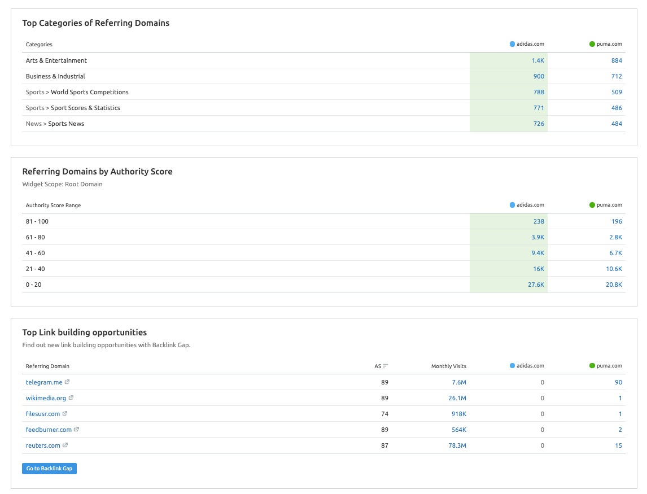647x494 pixels.
Task: Click adidas.com 27.6K for range 0 - 20
Action: (x=536, y=285)
